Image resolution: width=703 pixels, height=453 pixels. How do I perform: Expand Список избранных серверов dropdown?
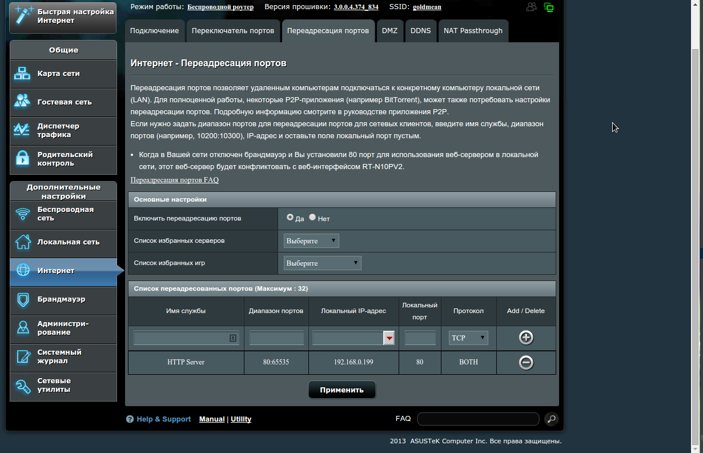click(311, 241)
